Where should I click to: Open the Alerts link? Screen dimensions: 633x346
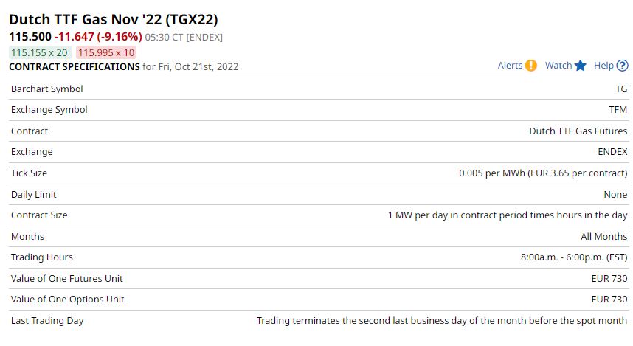510,66
